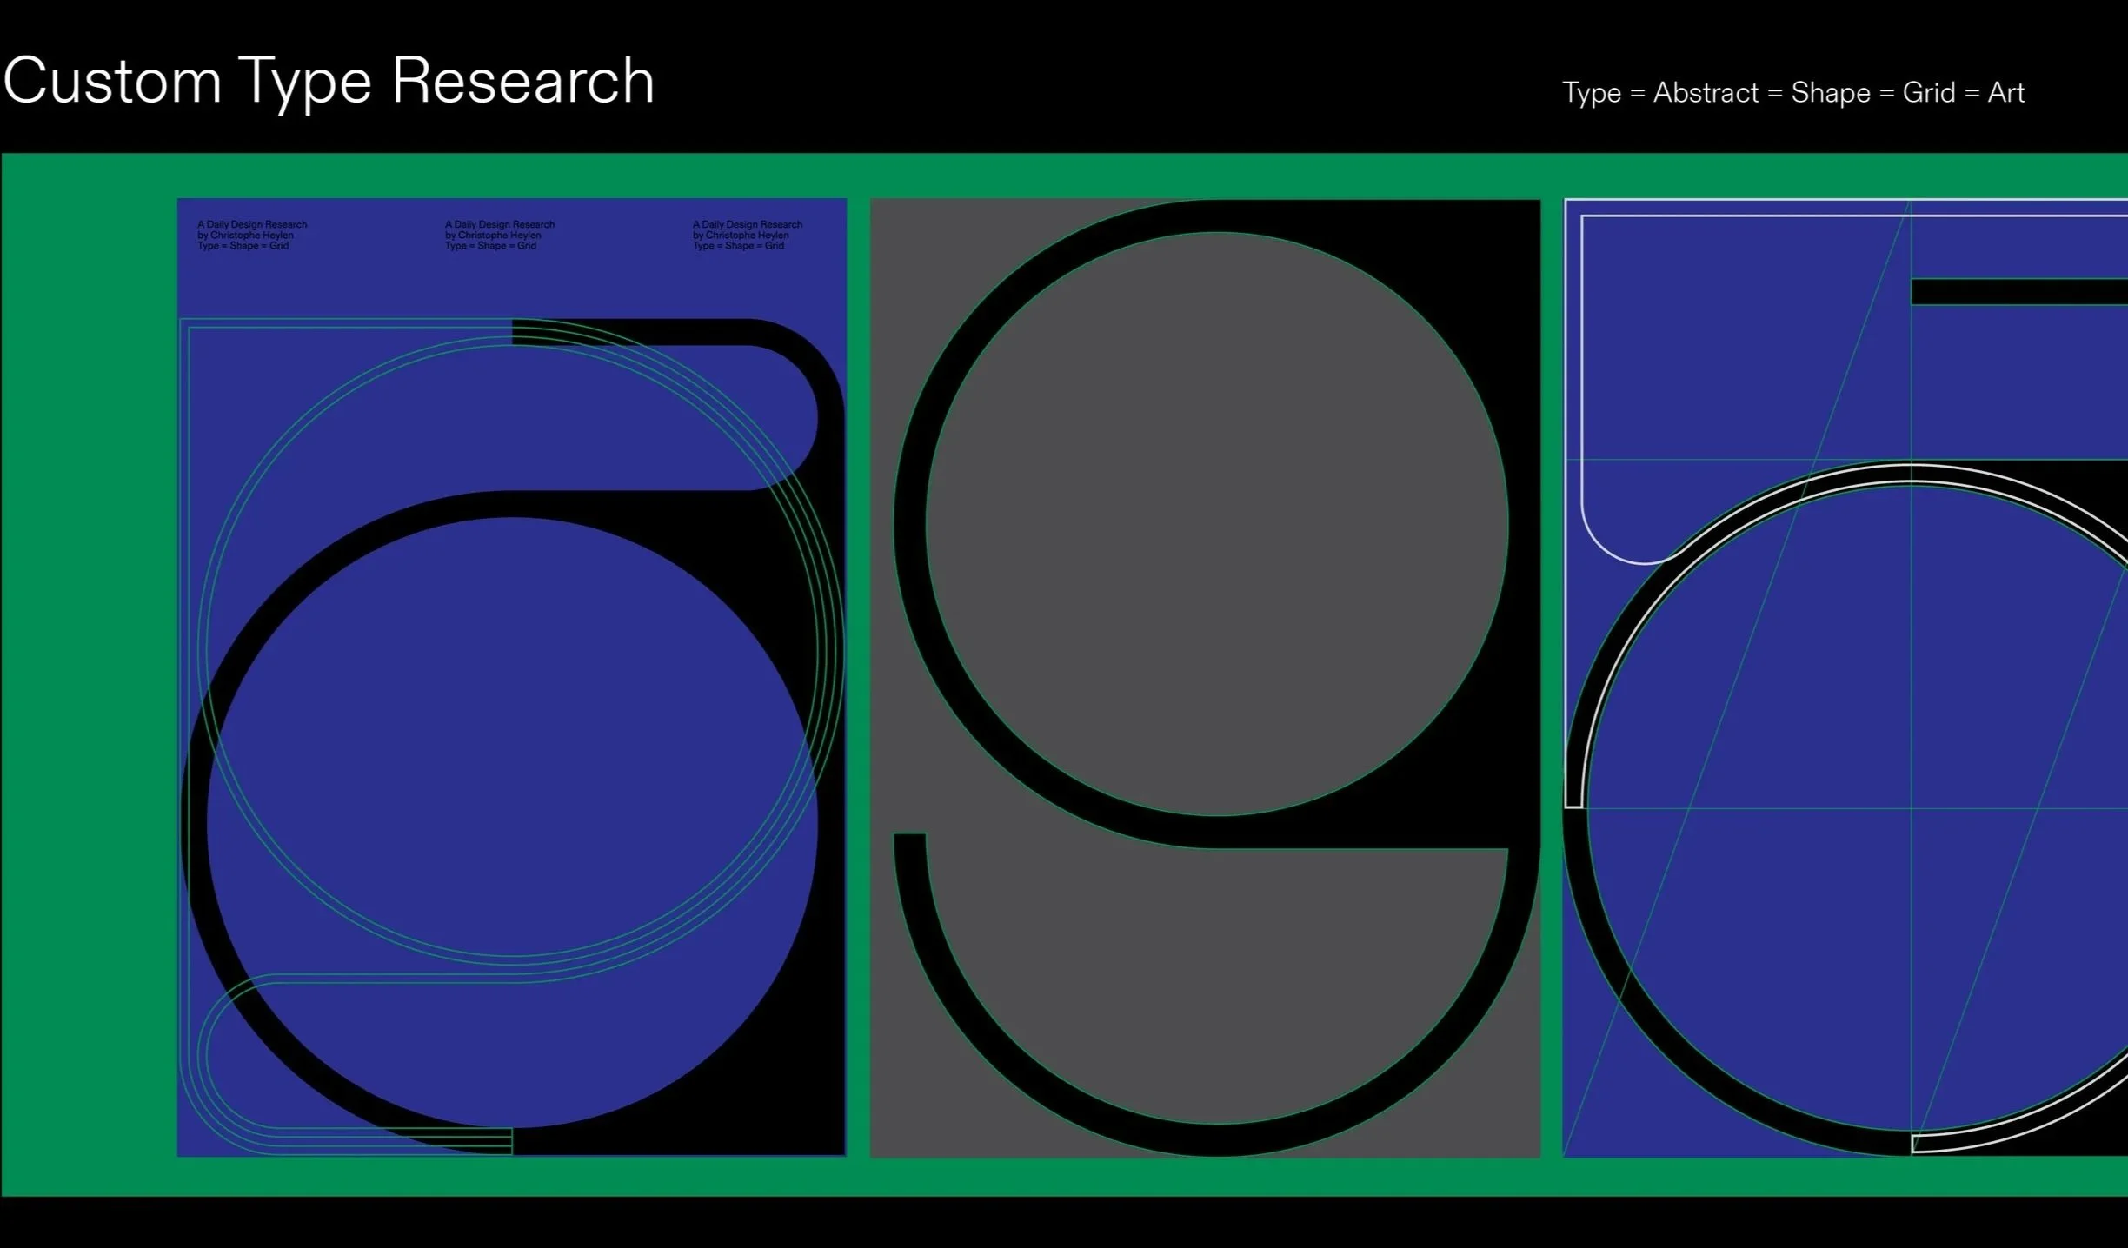Viewport: 2128px width, 1248px height.
Task: Open the rightmost blue poster with grid lines
Action: pyautogui.click(x=1845, y=677)
